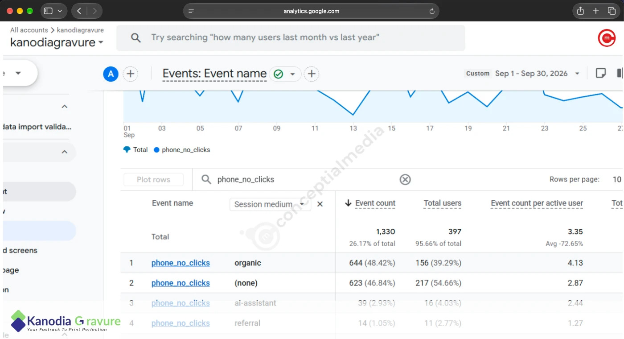Reload the page with the refresh icon
Screen dimensions: 624x339
(431, 11)
